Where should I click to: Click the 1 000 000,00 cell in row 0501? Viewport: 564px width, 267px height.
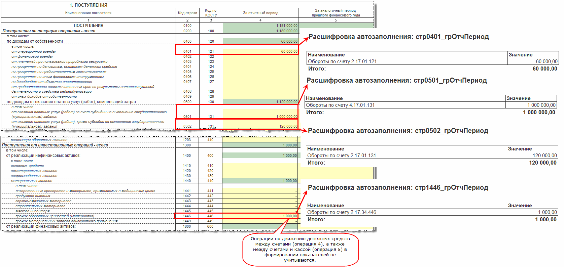click(x=260, y=114)
